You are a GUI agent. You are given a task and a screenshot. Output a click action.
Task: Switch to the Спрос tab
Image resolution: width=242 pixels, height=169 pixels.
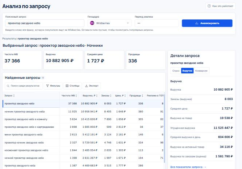coord(176,71)
